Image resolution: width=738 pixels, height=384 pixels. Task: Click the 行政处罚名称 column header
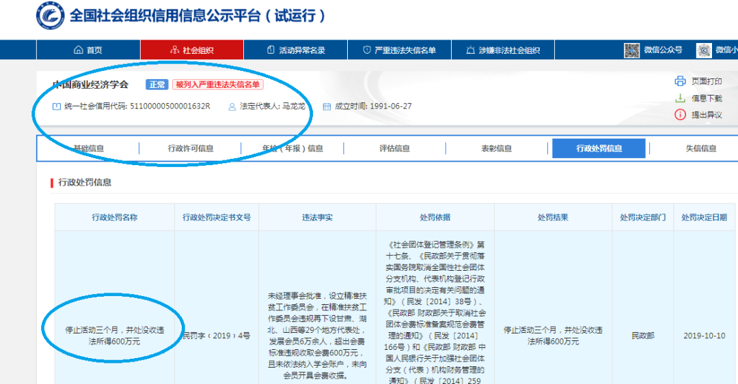114,217
